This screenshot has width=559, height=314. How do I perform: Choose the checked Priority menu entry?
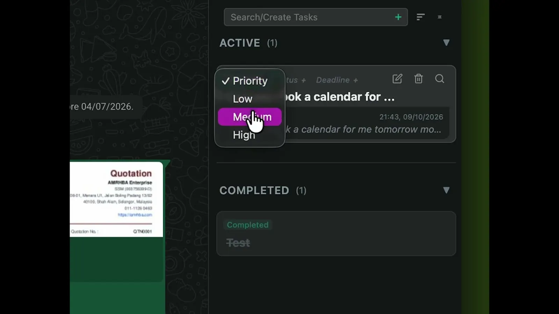point(250,81)
